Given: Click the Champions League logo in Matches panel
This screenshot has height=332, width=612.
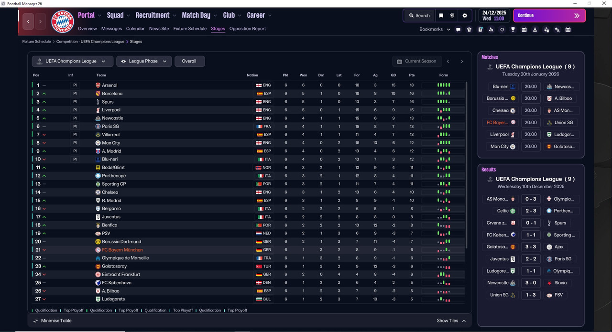Looking at the screenshot, I should tap(490, 67).
